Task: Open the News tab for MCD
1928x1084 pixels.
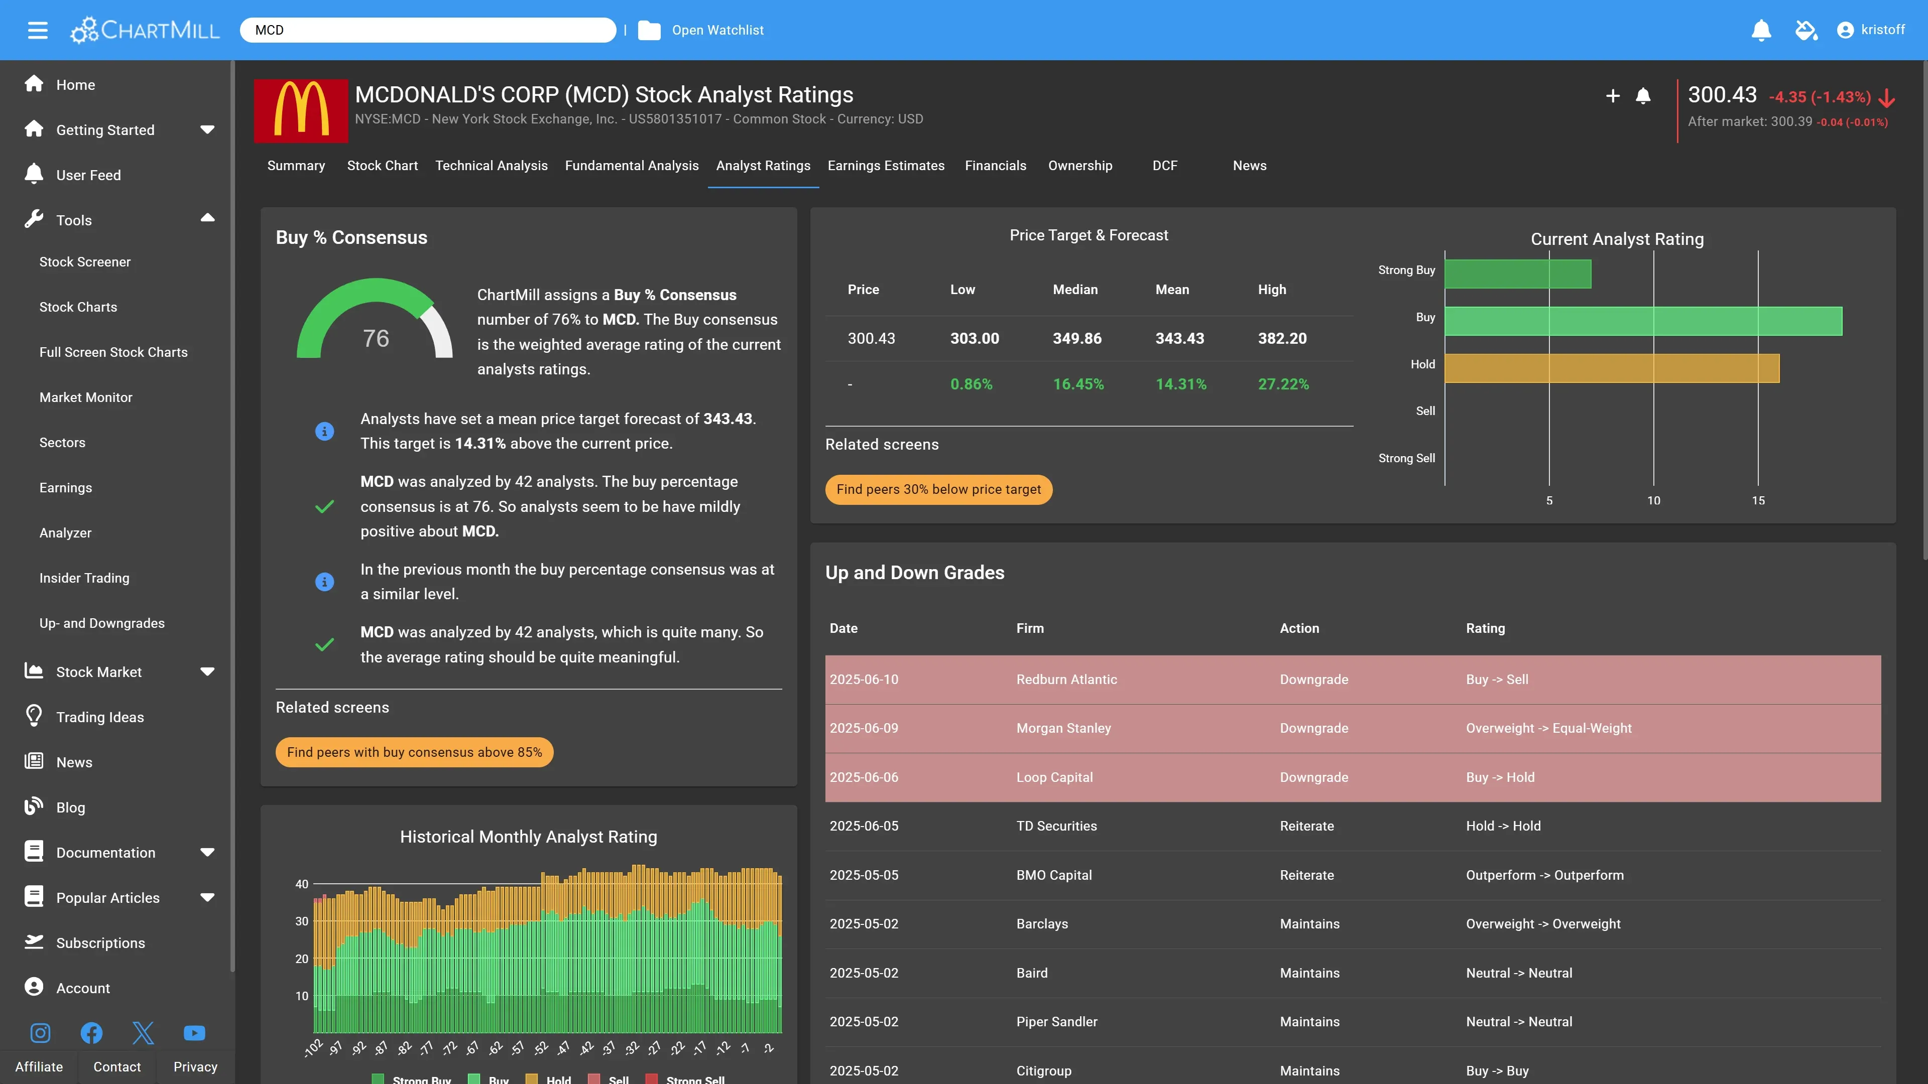Action: pyautogui.click(x=1250, y=165)
